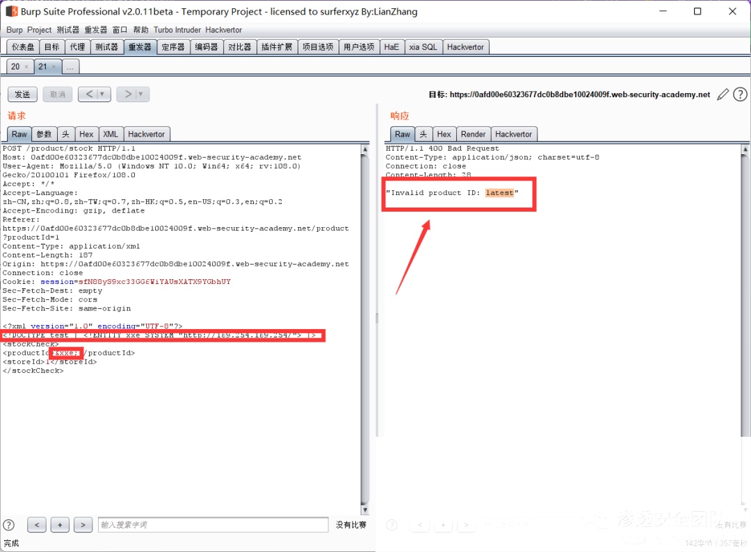
Task: Switch to the 定序器 tab
Action: click(173, 47)
